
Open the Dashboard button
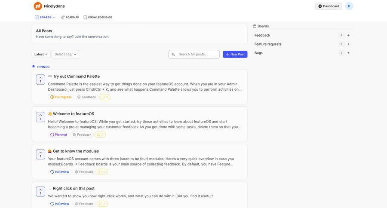(329, 6)
